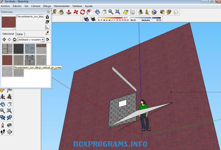Choose the vertical pattern cladding thumbnail
Screen dimensions: 221x150
pyautogui.click(x=18, y=60)
